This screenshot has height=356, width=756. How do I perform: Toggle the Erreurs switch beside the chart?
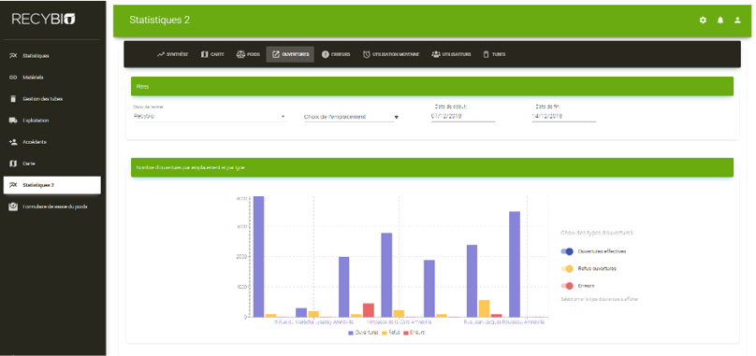[567, 286]
